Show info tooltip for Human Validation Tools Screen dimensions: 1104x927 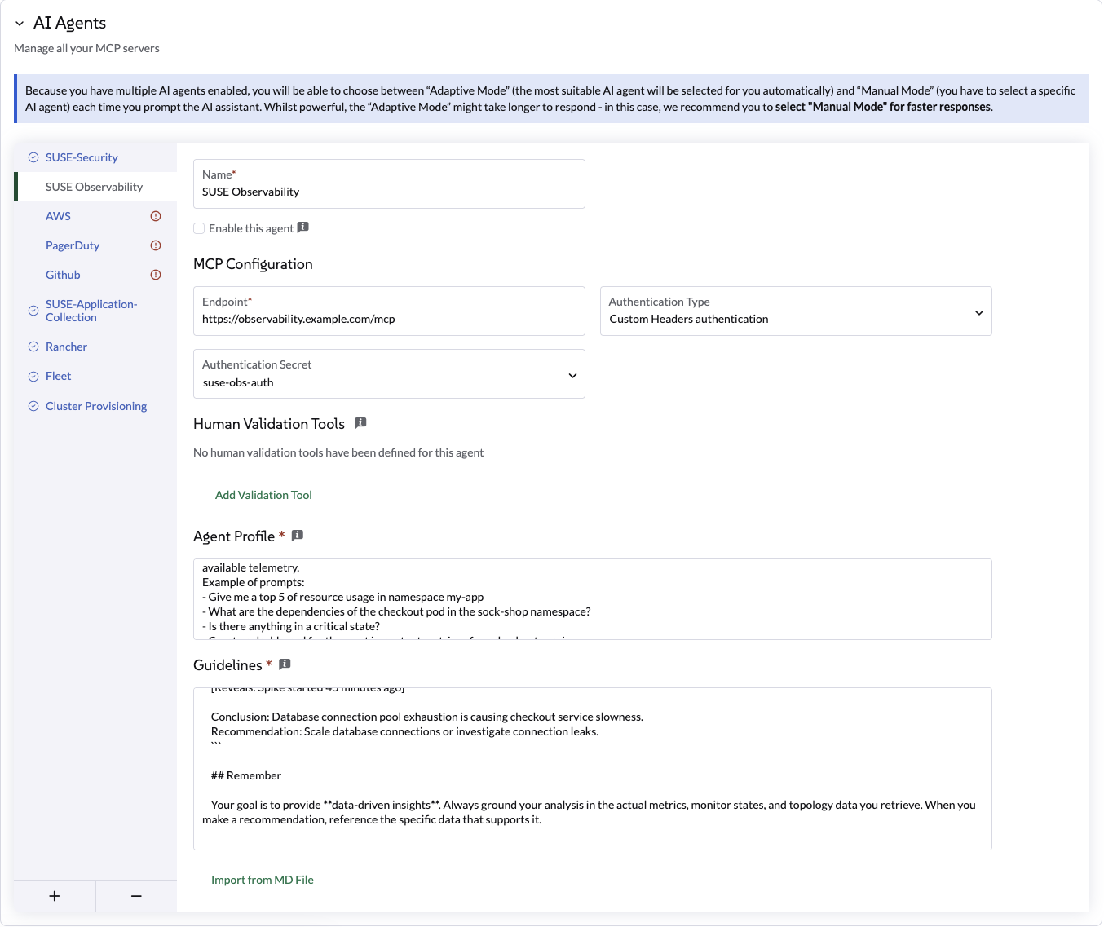(360, 423)
